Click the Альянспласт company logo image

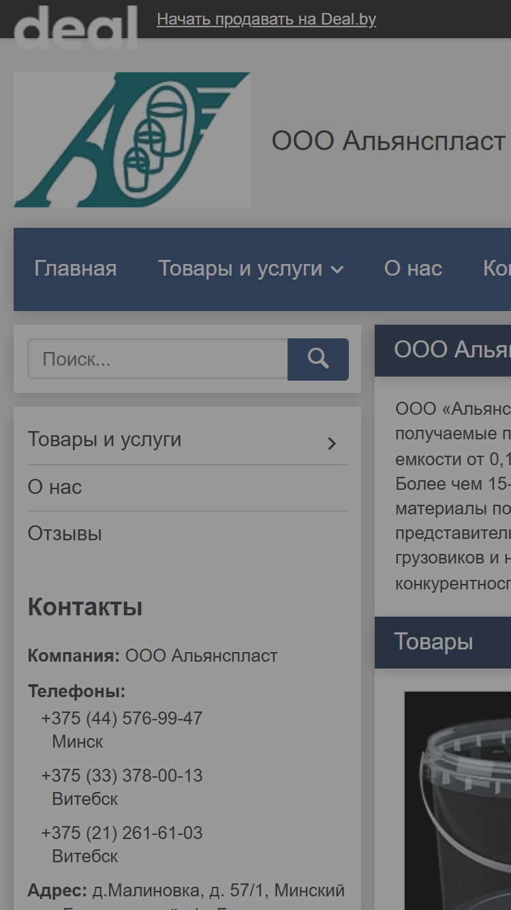(132, 140)
